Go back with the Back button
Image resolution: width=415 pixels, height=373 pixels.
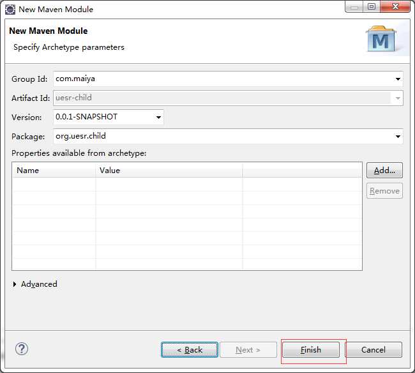pyautogui.click(x=190, y=350)
